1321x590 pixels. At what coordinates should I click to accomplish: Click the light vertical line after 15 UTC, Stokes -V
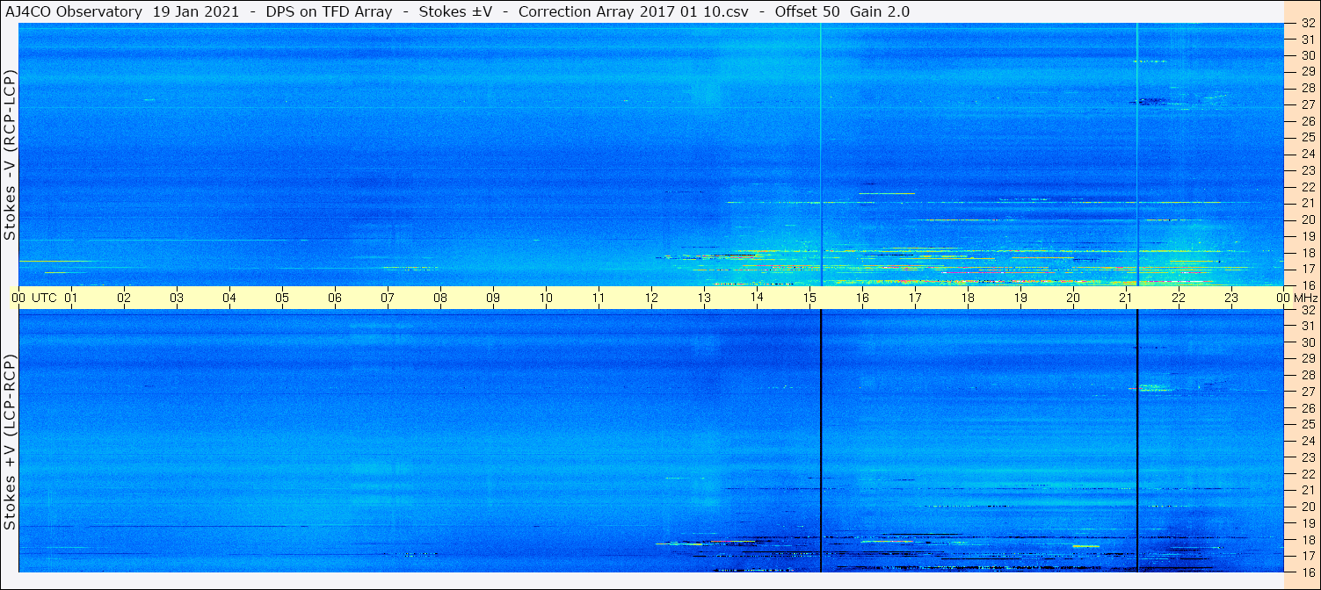[x=821, y=155]
